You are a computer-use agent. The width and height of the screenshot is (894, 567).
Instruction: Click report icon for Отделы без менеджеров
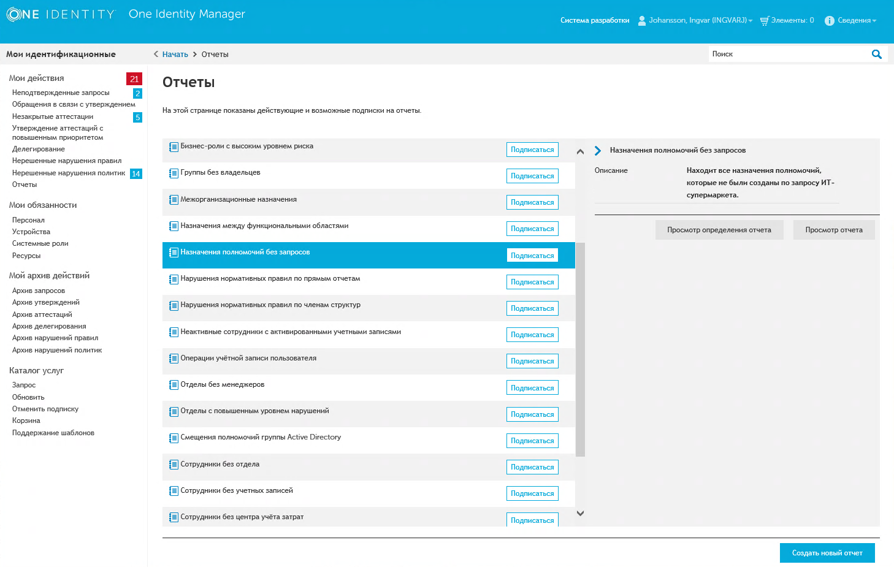(x=174, y=385)
